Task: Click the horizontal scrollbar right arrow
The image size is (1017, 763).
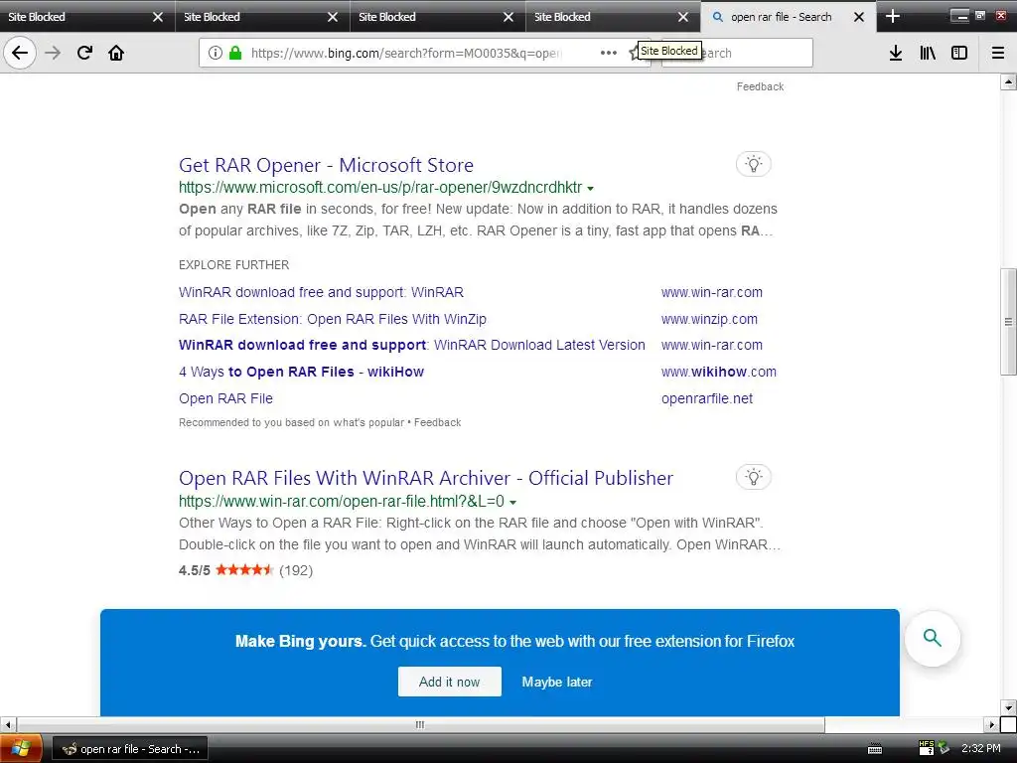Action: (992, 724)
